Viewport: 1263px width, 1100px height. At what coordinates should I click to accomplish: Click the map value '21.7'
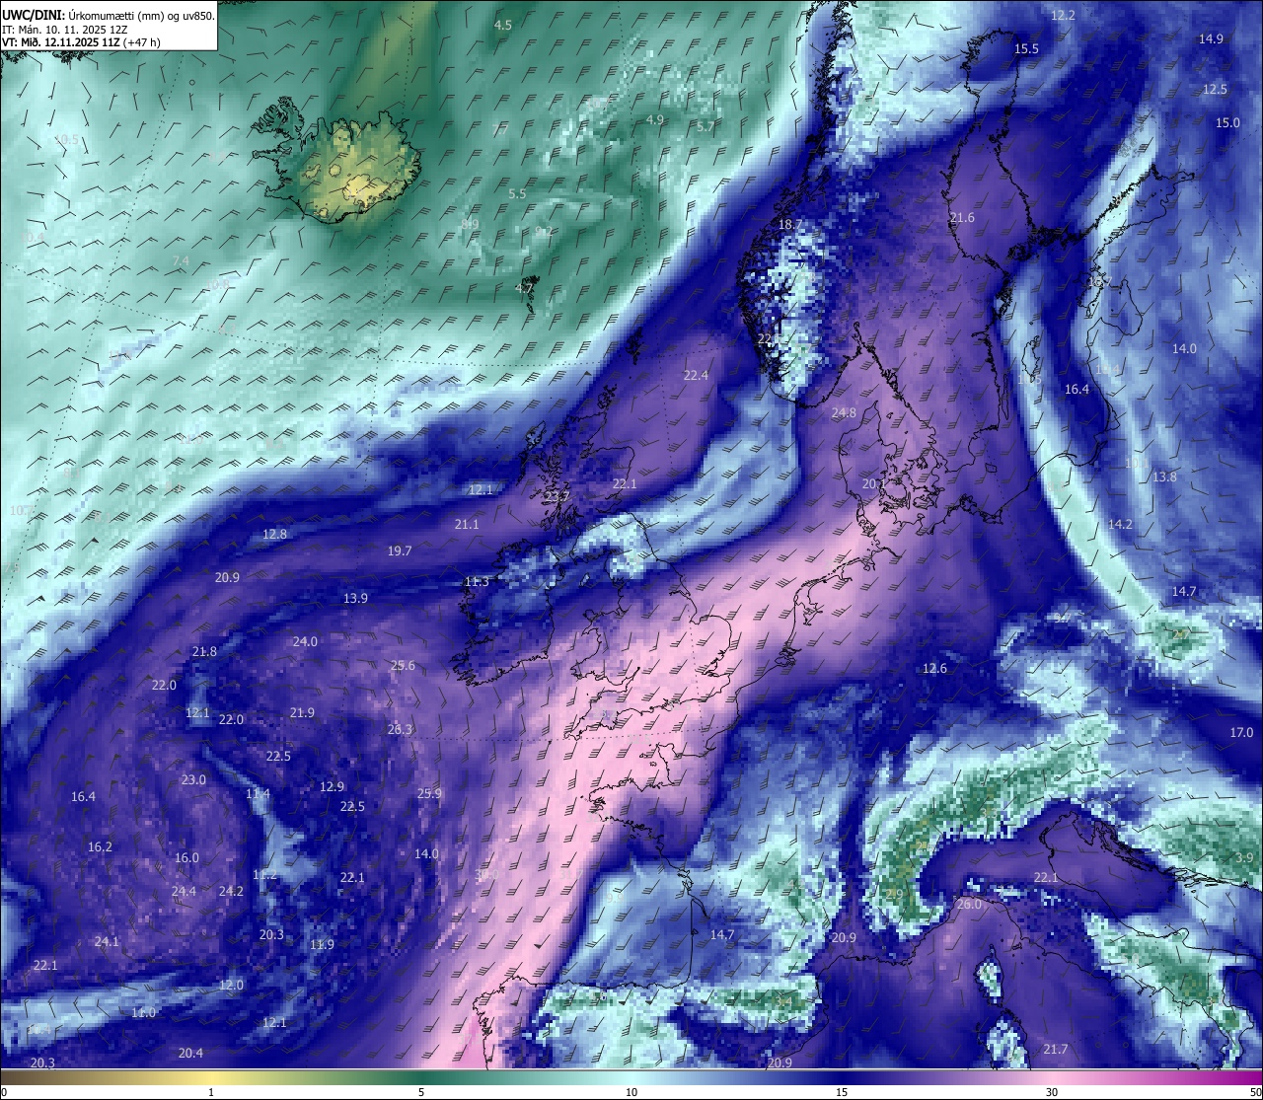(x=1056, y=1049)
